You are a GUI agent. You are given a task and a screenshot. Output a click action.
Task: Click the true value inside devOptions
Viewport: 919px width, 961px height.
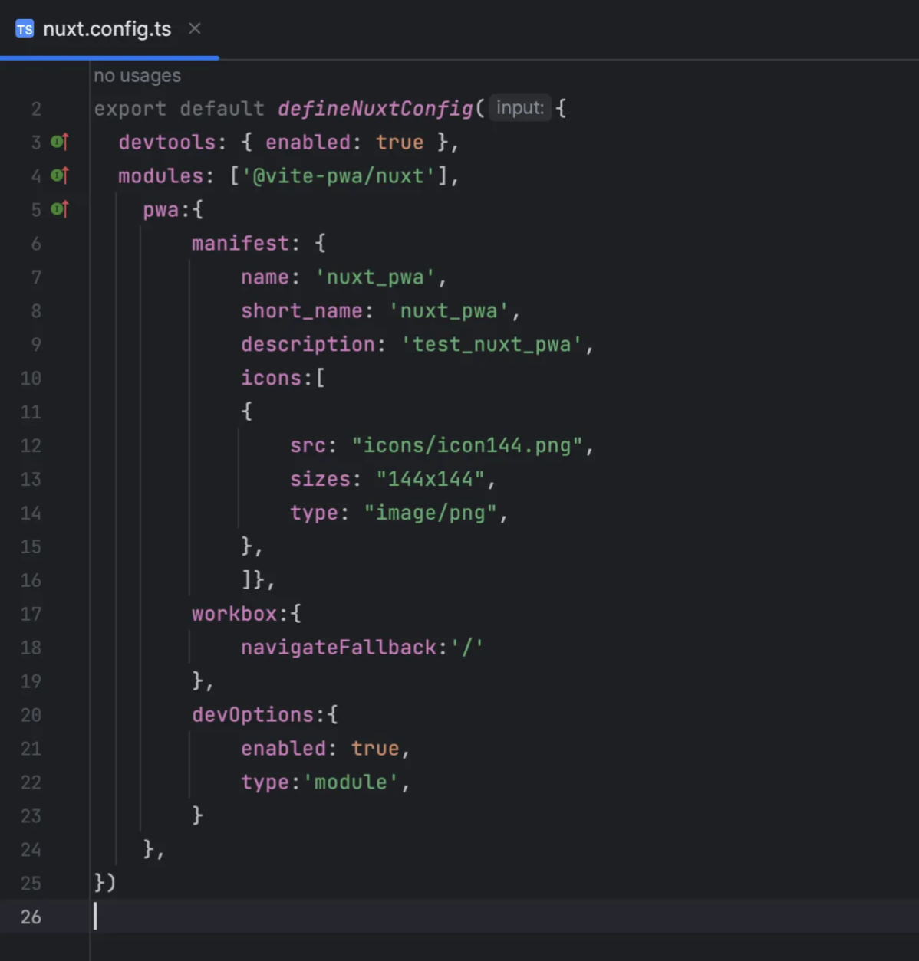click(x=375, y=748)
